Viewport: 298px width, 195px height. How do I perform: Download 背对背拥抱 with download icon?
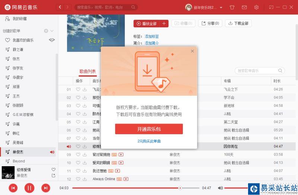(x=85, y=154)
